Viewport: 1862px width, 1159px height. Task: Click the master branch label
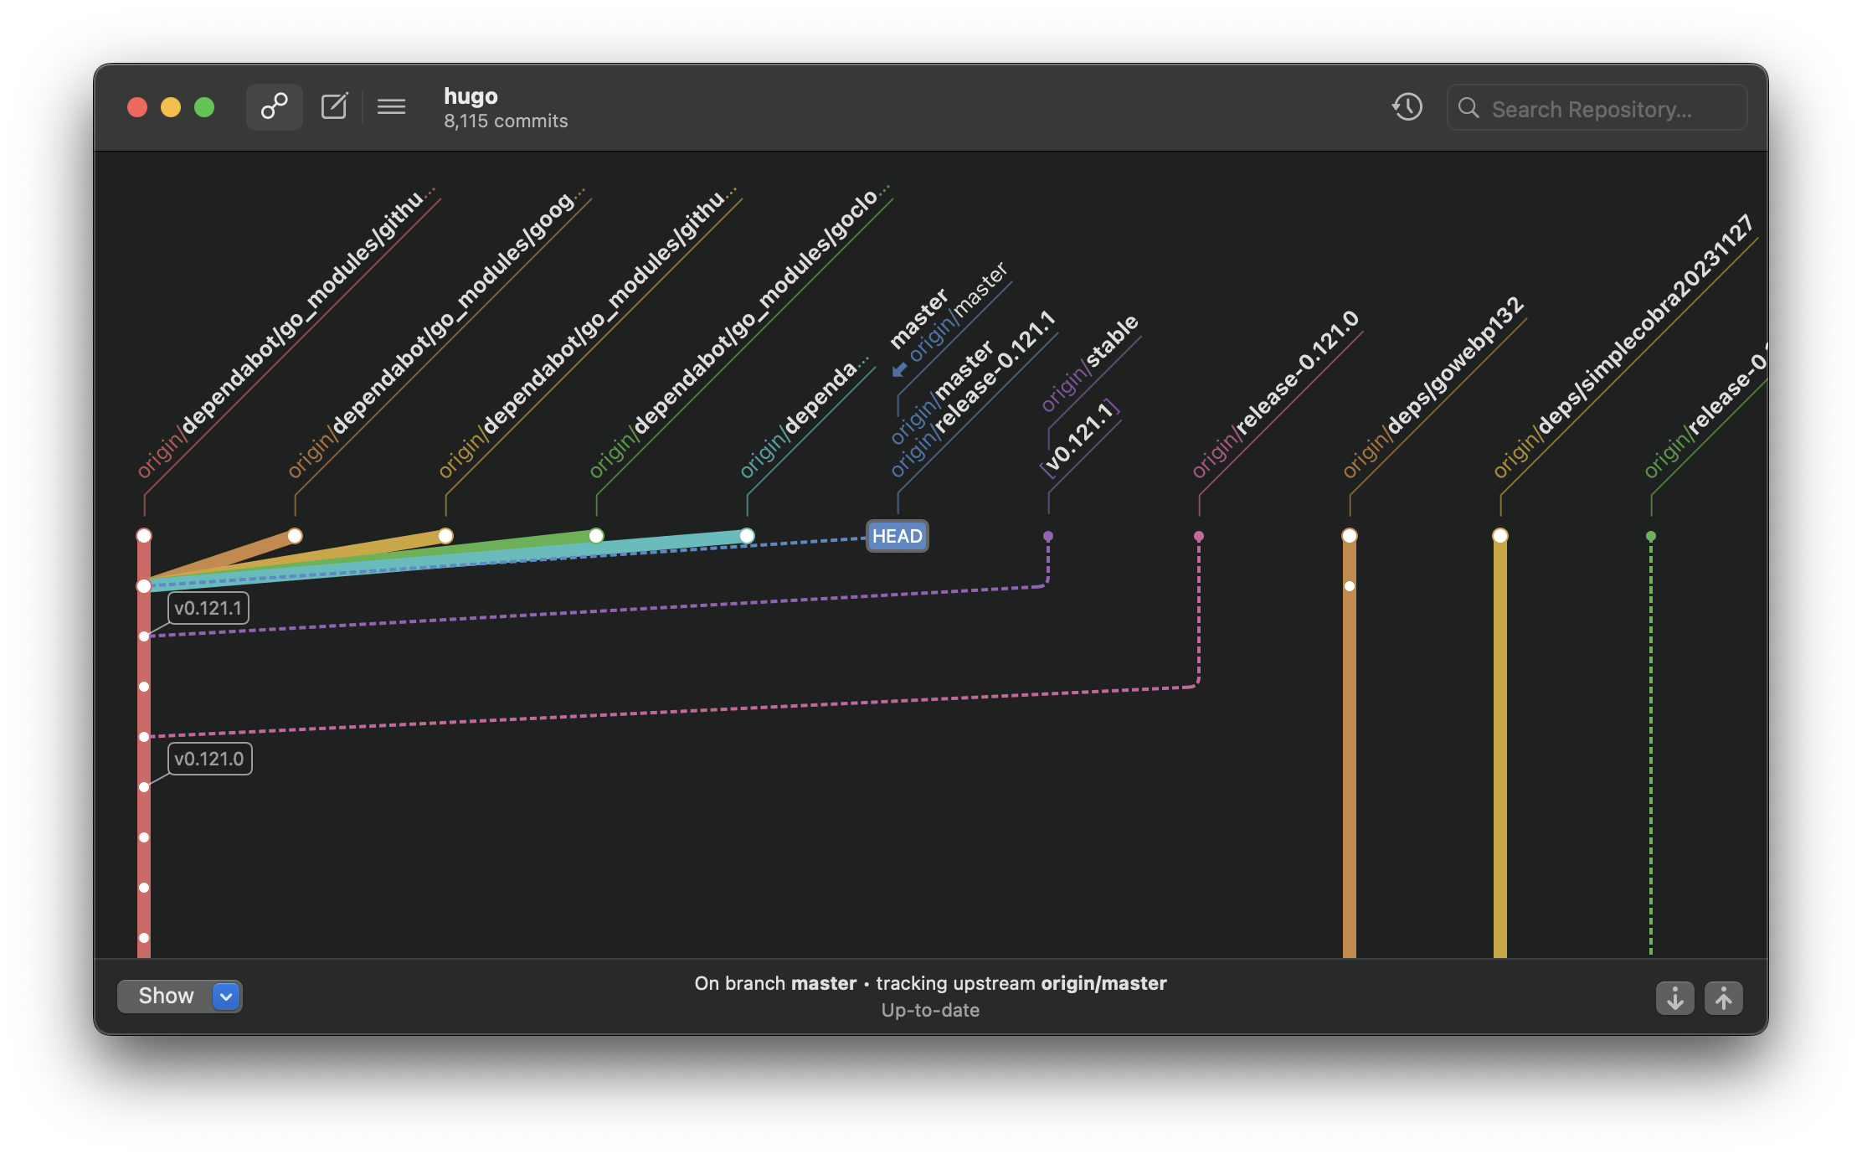point(918,319)
